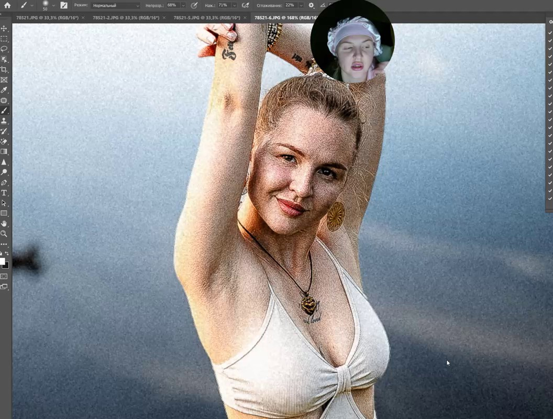Select the Gradient tool
The height and width of the screenshot is (419, 553).
click(x=4, y=152)
